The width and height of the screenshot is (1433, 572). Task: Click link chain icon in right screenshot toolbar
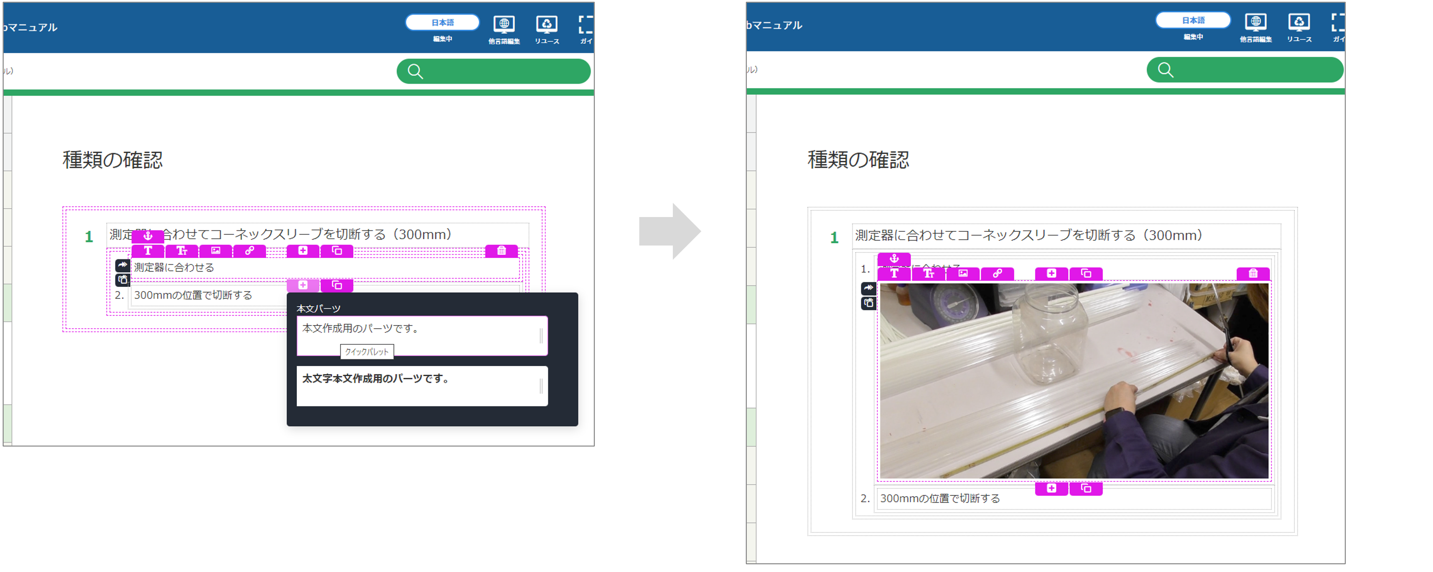click(997, 273)
